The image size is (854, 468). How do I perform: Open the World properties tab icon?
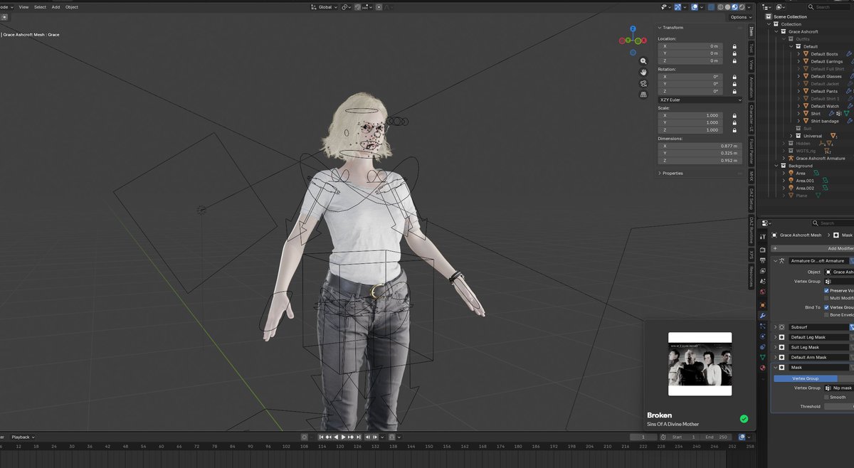tap(763, 292)
